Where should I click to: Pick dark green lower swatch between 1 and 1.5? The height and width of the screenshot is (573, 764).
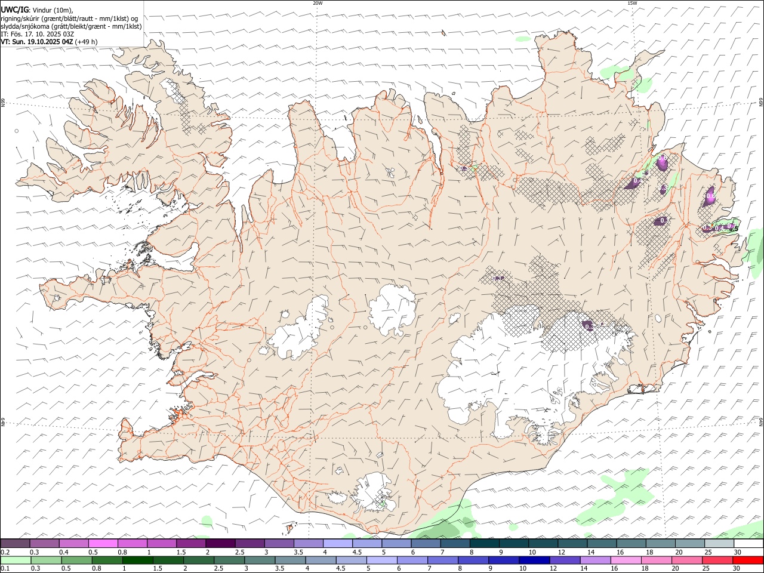point(138,560)
